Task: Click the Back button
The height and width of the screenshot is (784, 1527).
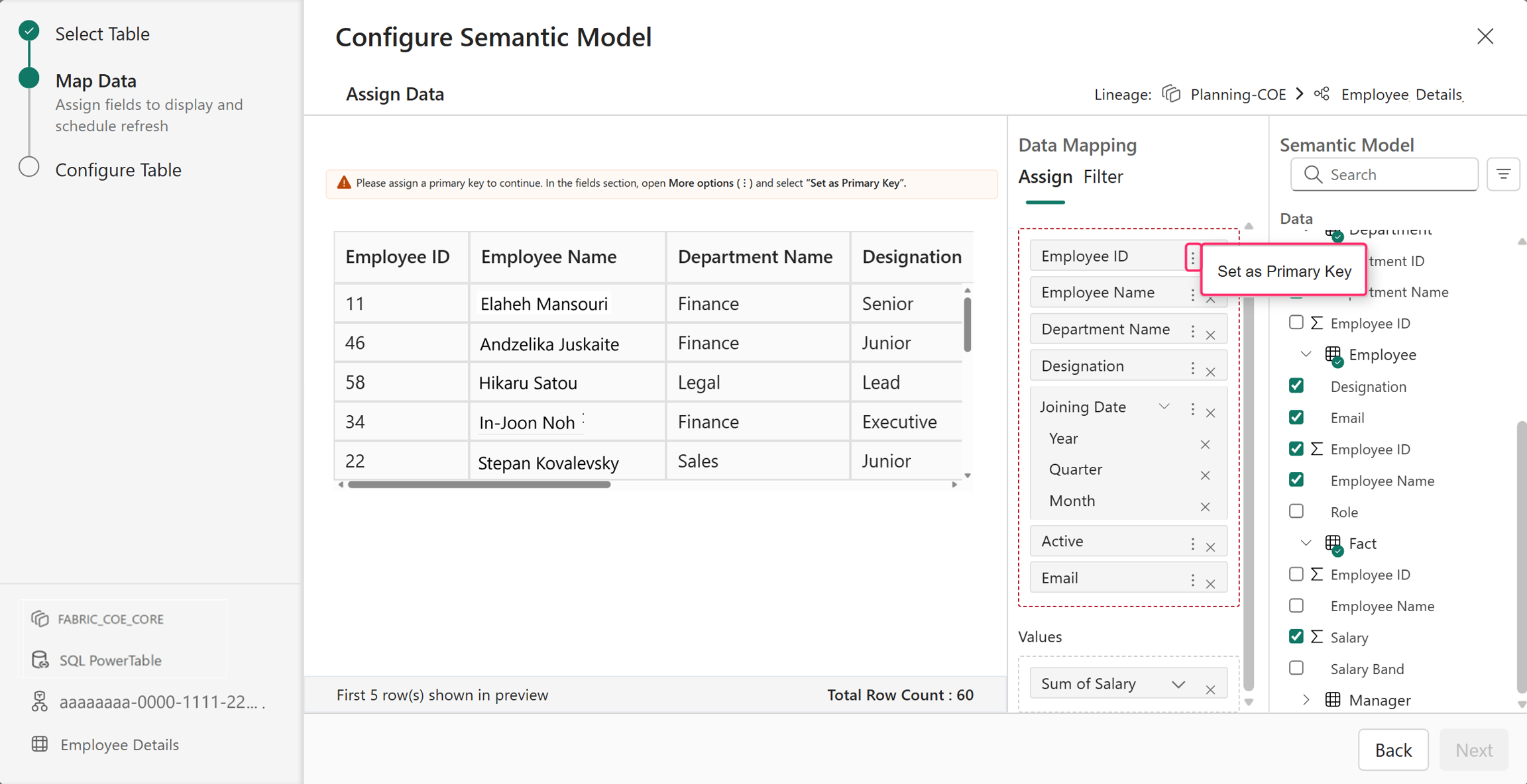Action: pos(1393,750)
